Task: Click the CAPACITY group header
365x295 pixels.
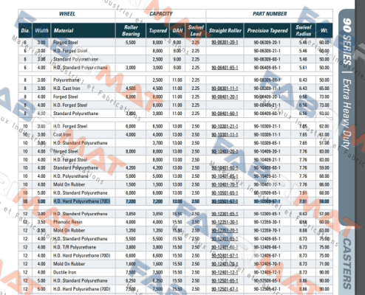Action: pos(161,14)
